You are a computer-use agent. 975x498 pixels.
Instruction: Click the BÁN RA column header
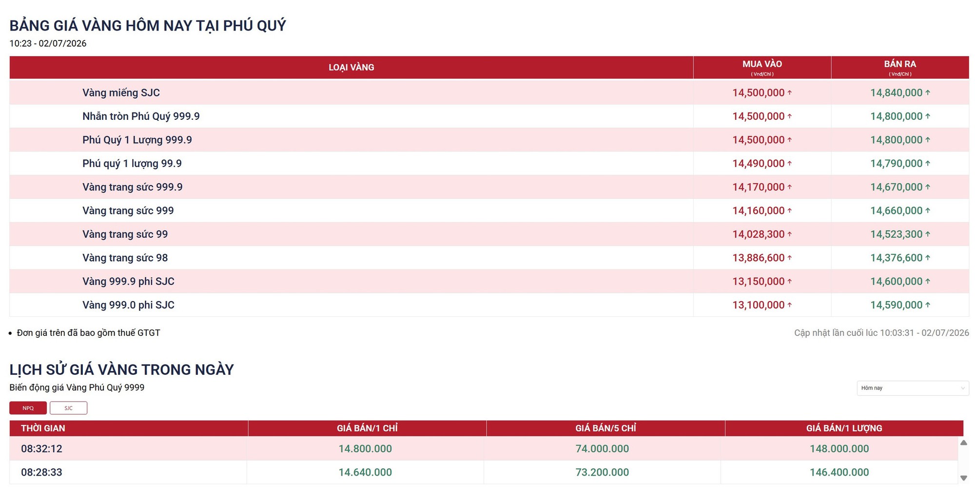pyautogui.click(x=900, y=67)
